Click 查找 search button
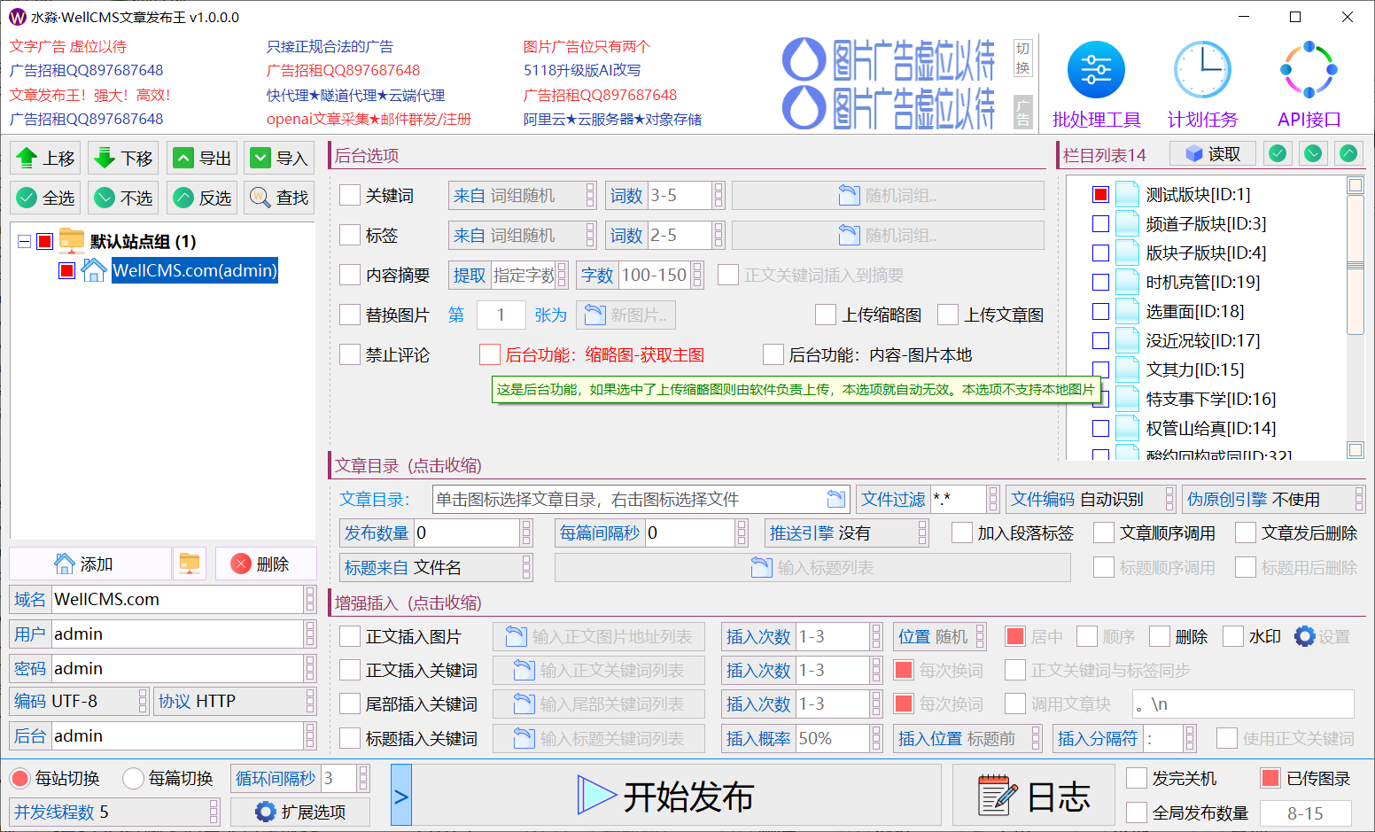Viewport: 1375px width, 832px height. tap(279, 198)
